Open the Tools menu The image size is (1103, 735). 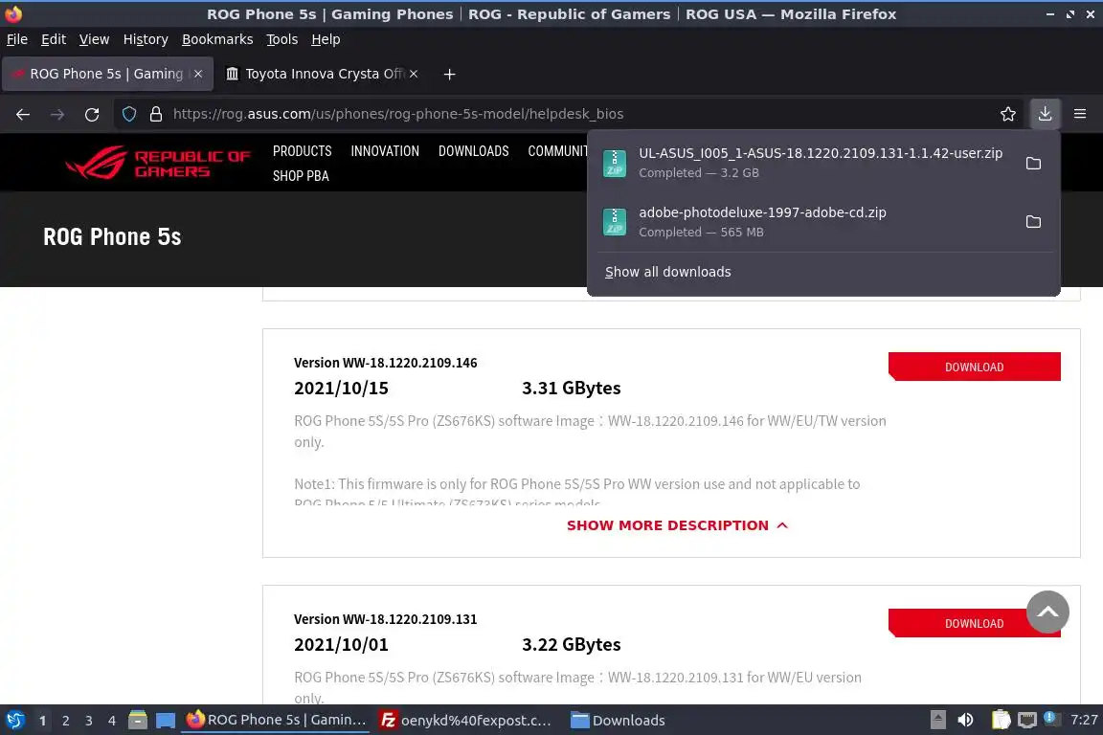282,39
